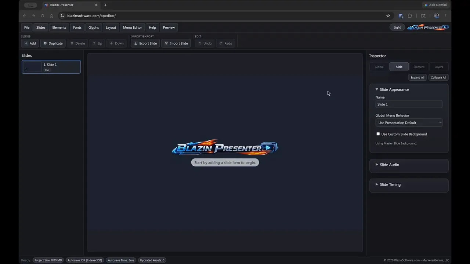Open the Layout menu
The width and height of the screenshot is (470, 264).
pos(111,27)
